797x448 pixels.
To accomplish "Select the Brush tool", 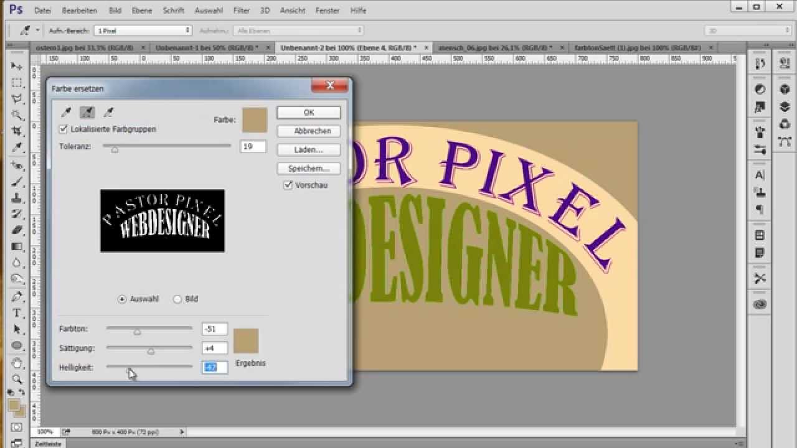I will click(17, 182).
